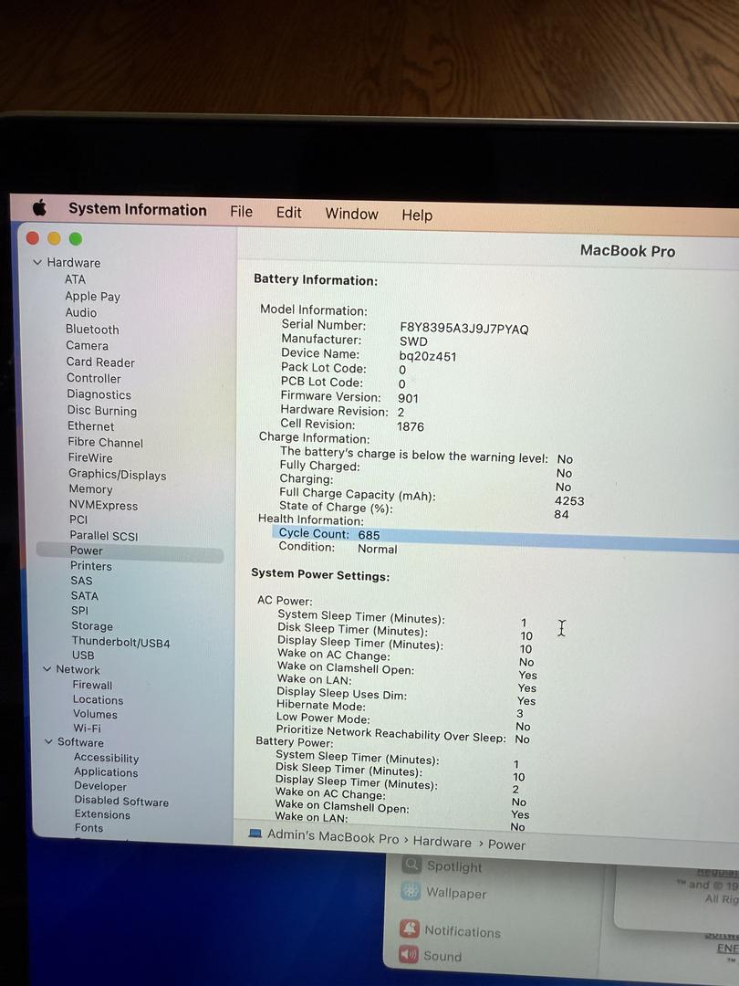Select Apple Pay in the sidebar

click(92, 296)
